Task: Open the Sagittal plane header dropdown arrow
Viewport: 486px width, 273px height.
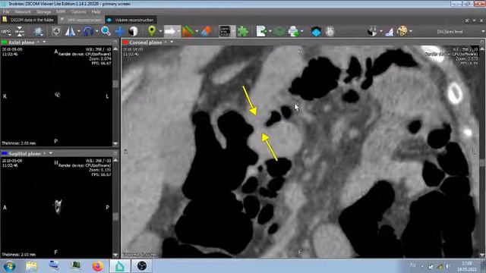Action: point(51,153)
